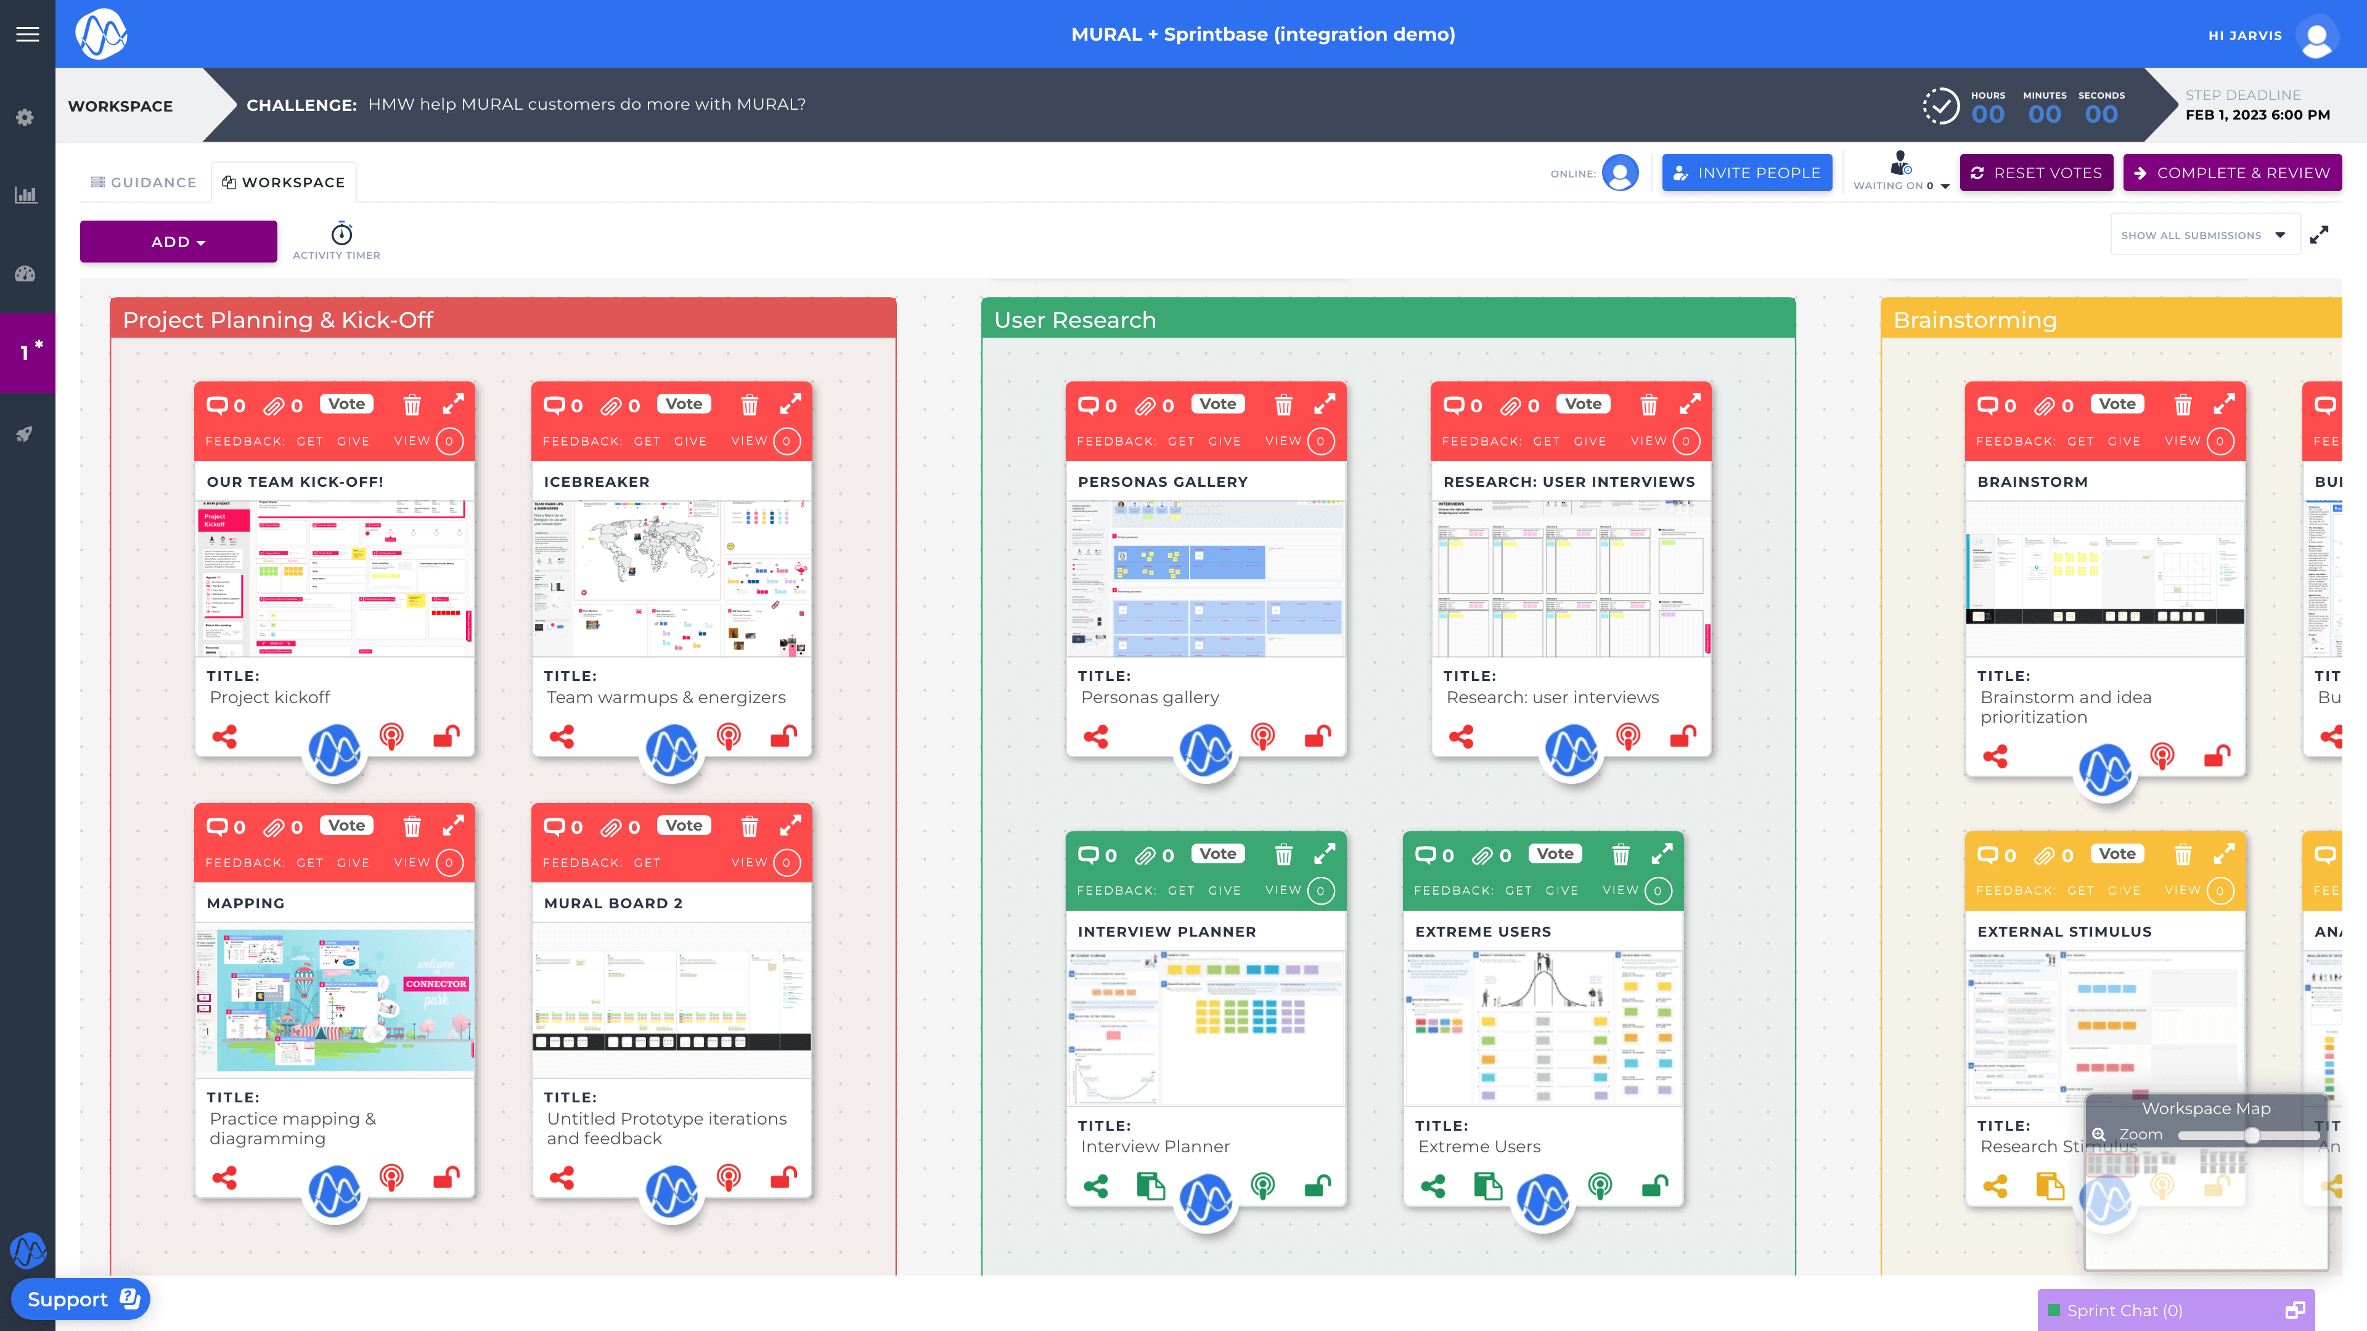Open the Personas gallery board thumbnail
The height and width of the screenshot is (1331, 2367).
click(1206, 578)
